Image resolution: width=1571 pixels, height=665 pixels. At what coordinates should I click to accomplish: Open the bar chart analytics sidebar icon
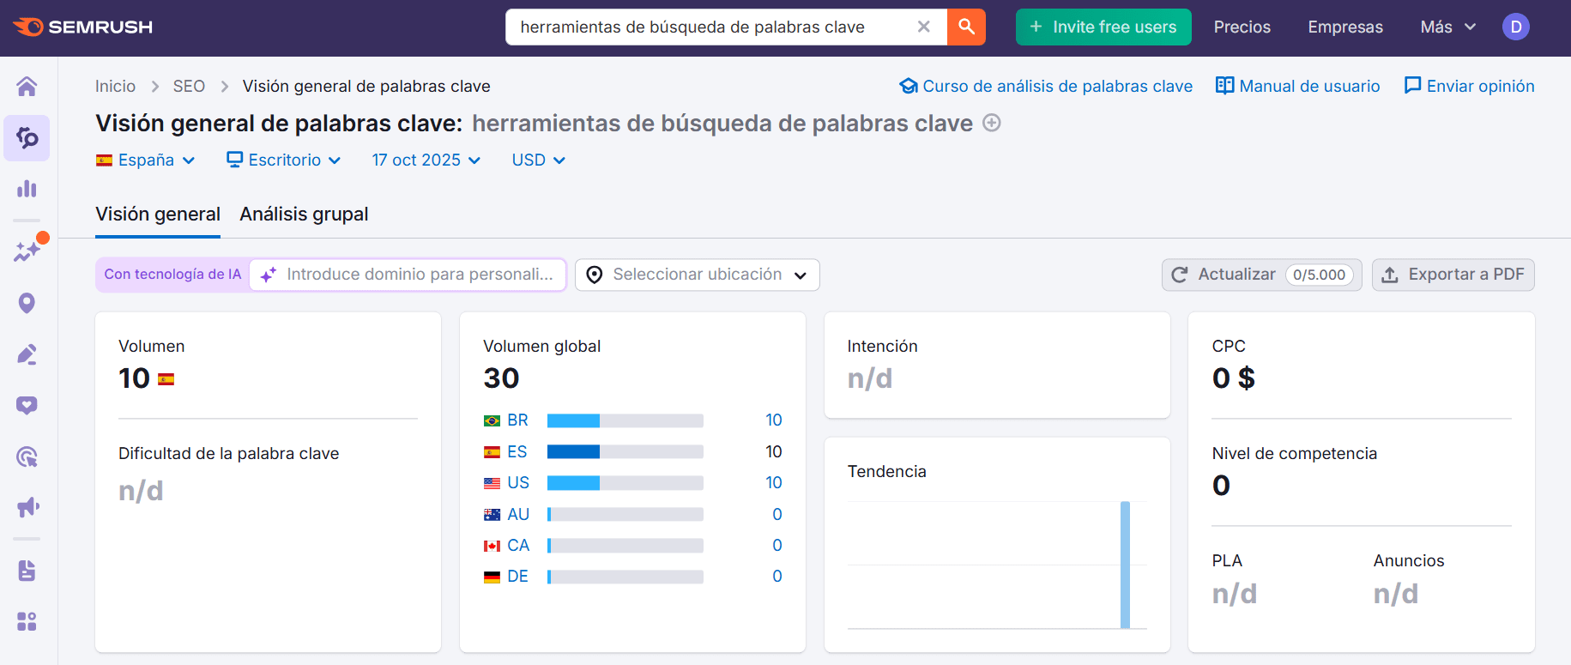(x=27, y=189)
